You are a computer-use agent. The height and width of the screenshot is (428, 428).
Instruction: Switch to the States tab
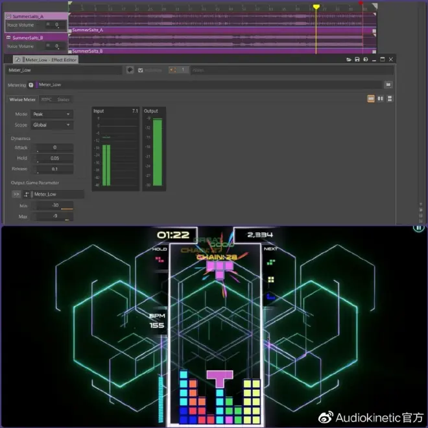pyautogui.click(x=63, y=99)
